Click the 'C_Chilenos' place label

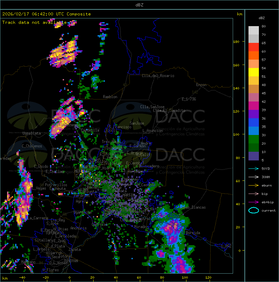tap(32, 146)
